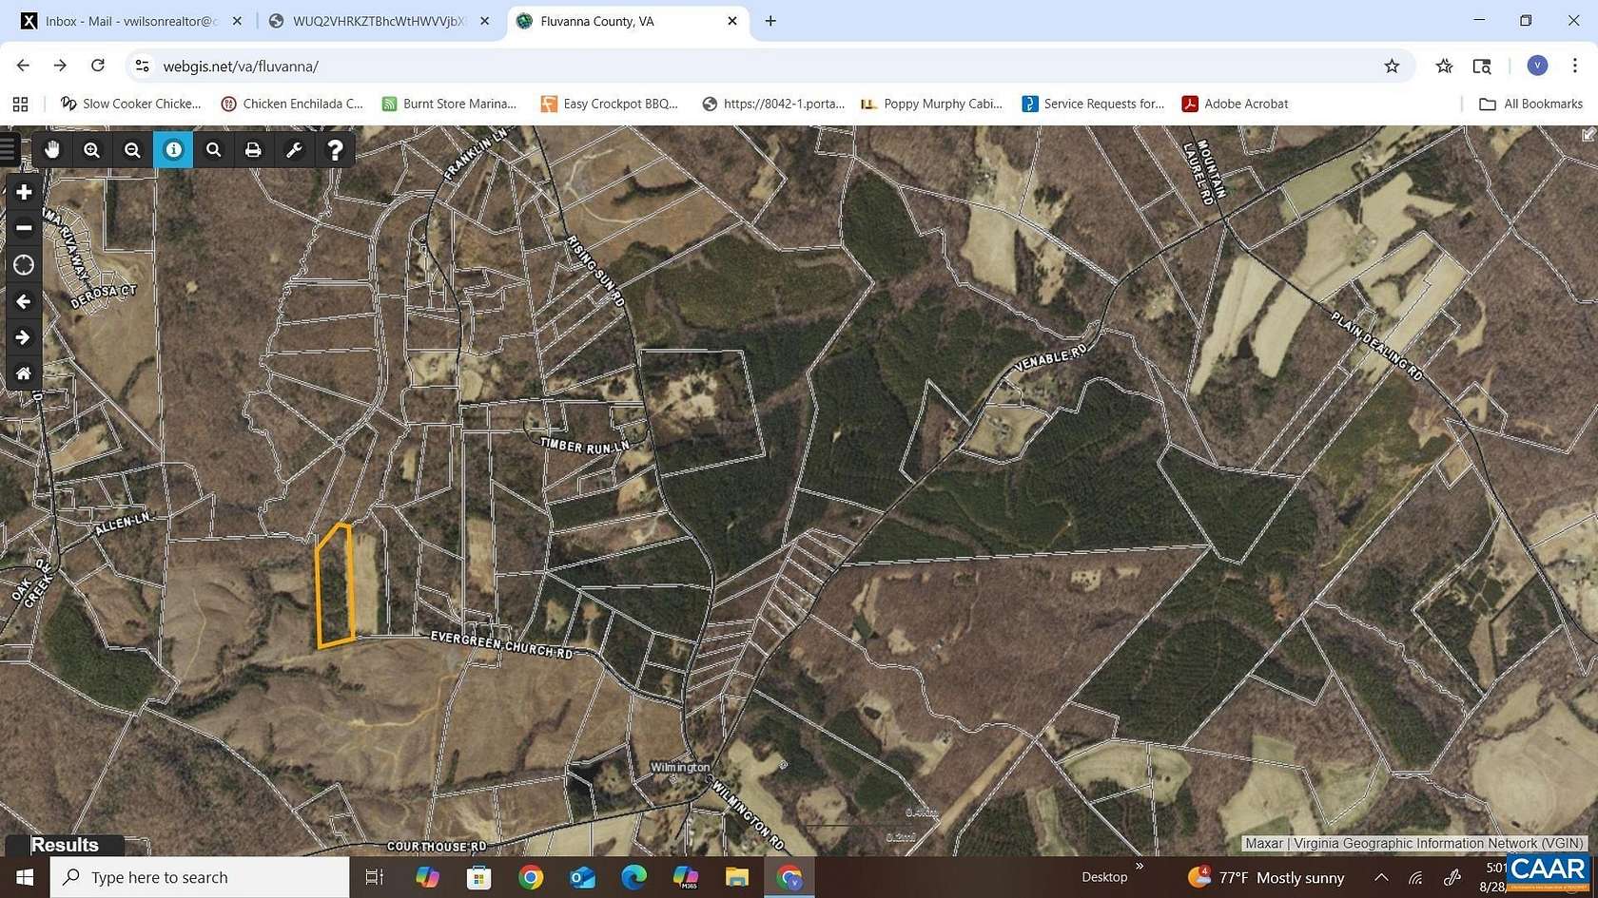Screen dimensions: 1598x898
Task: Click the locate/crosshair control on the left
Action: pyautogui.click(x=23, y=265)
